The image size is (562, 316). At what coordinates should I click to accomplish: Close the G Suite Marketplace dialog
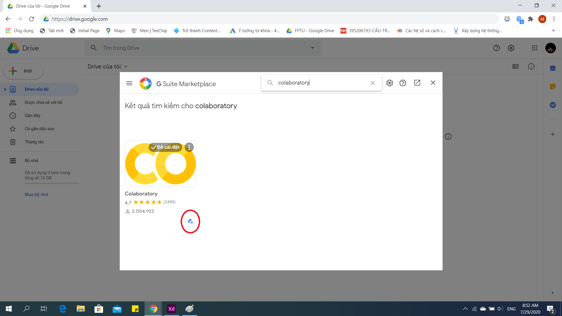(x=433, y=83)
